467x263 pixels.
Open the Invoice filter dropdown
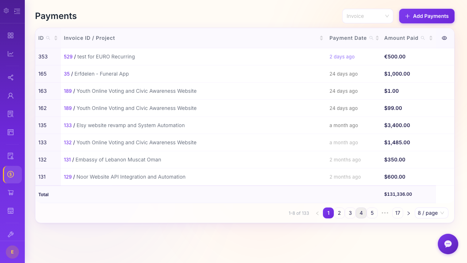(x=368, y=16)
